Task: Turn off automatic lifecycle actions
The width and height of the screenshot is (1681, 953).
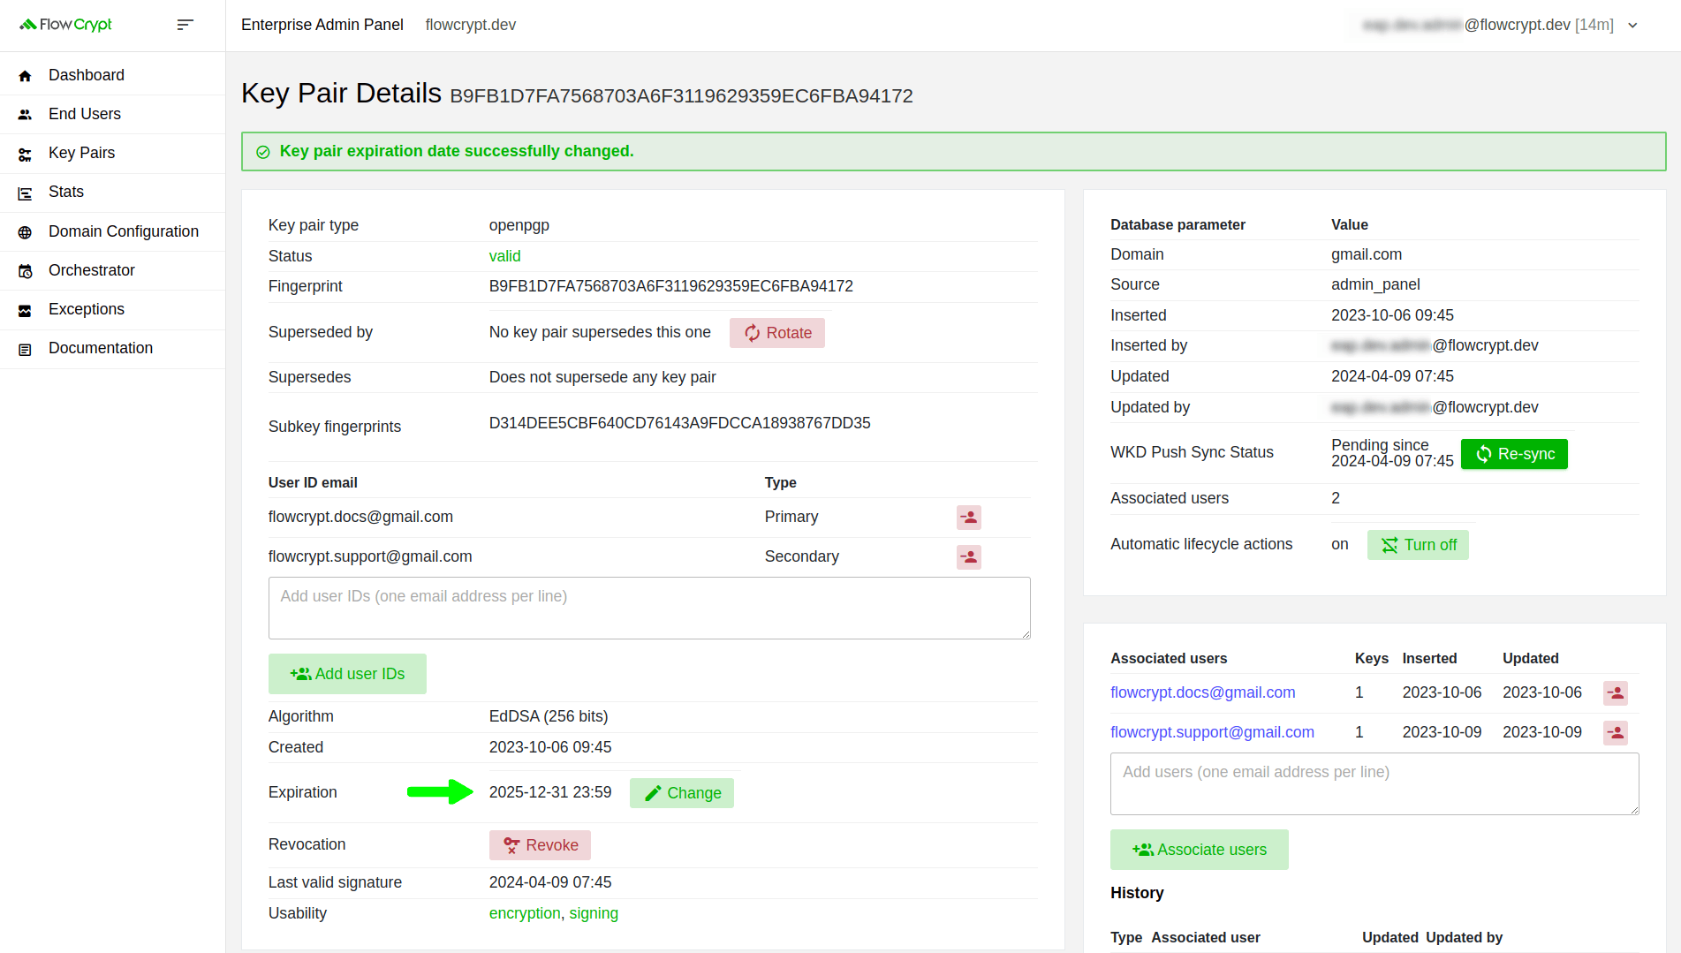Action: click(x=1418, y=545)
